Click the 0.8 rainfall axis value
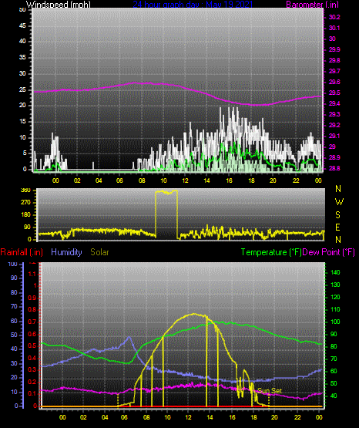The height and width of the screenshot is (428, 359). pos(32,310)
